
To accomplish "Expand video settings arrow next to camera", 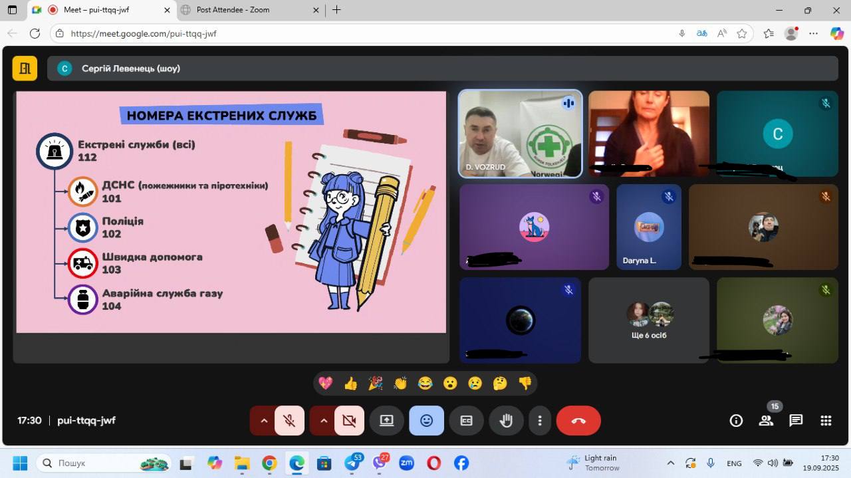I will pyautogui.click(x=324, y=421).
